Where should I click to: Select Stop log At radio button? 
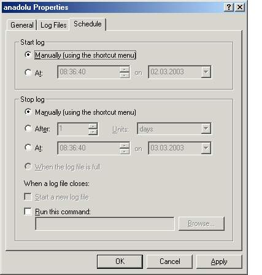(x=28, y=147)
